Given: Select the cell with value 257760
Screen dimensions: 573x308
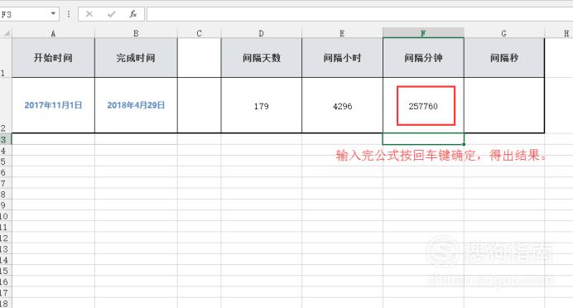Looking at the screenshot, I should 423,105.
